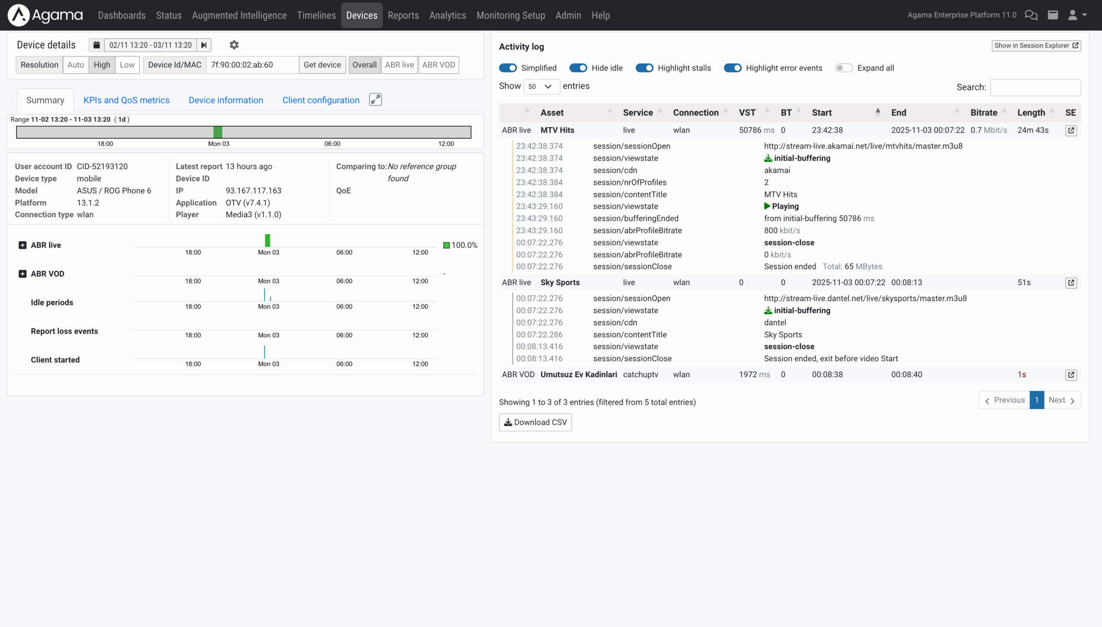Disable the Simplified toggle
The height and width of the screenshot is (627, 1102).
click(x=508, y=68)
